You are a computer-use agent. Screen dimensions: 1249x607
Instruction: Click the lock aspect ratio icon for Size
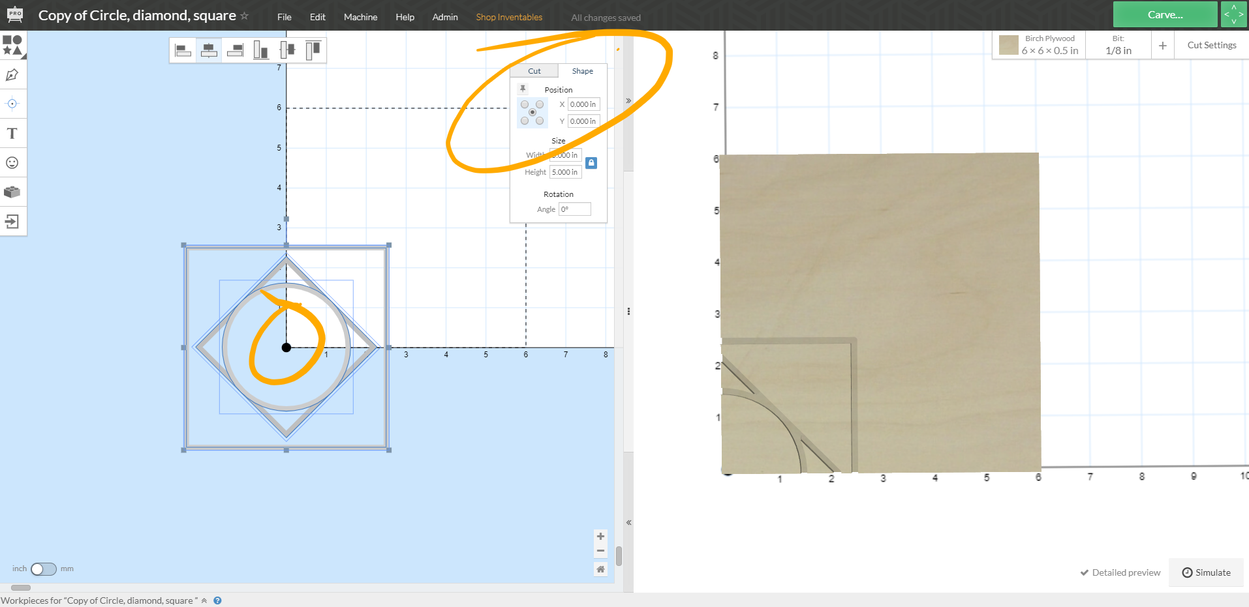(x=591, y=163)
